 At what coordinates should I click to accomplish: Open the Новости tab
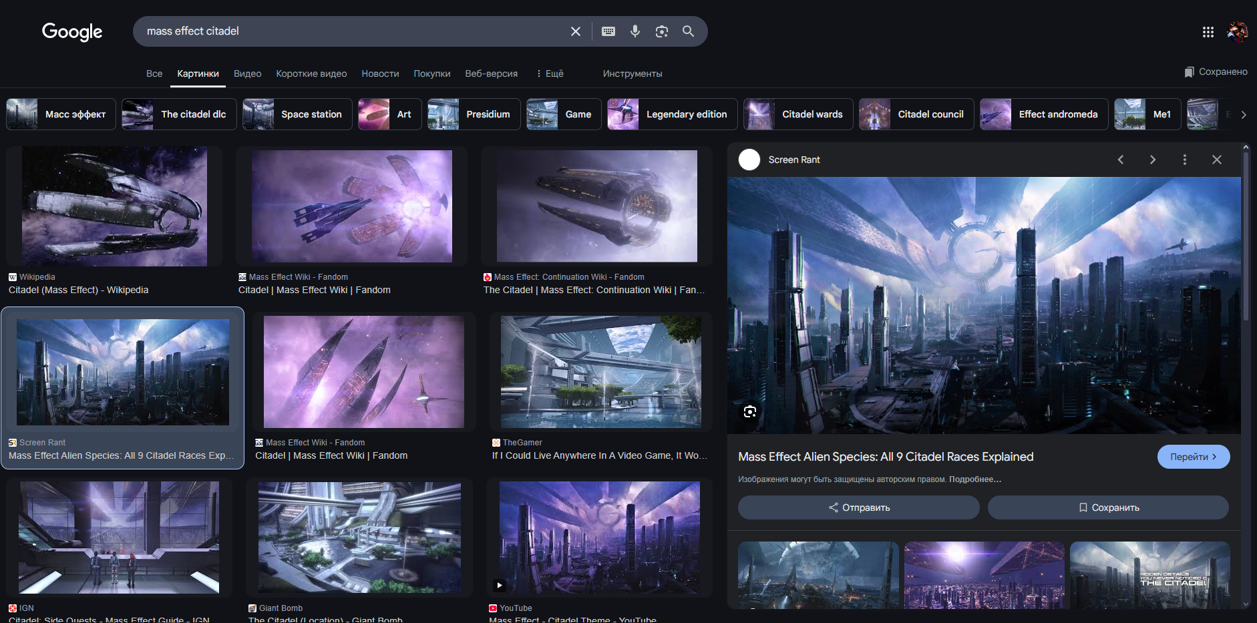(380, 73)
